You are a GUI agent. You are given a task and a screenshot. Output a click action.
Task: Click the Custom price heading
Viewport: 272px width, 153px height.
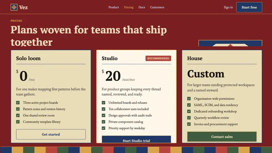206,74
